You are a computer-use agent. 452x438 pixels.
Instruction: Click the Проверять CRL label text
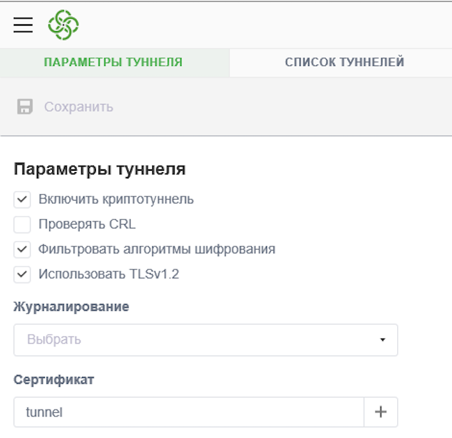(x=87, y=225)
